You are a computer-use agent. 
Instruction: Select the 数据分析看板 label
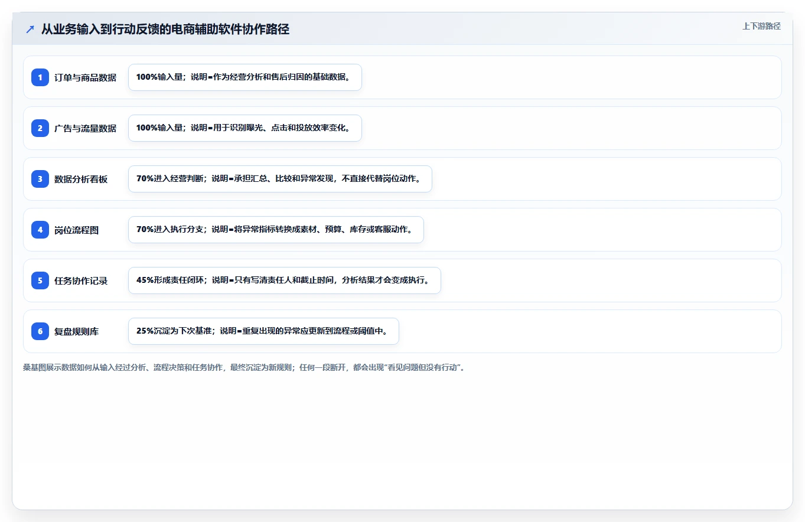pos(81,179)
